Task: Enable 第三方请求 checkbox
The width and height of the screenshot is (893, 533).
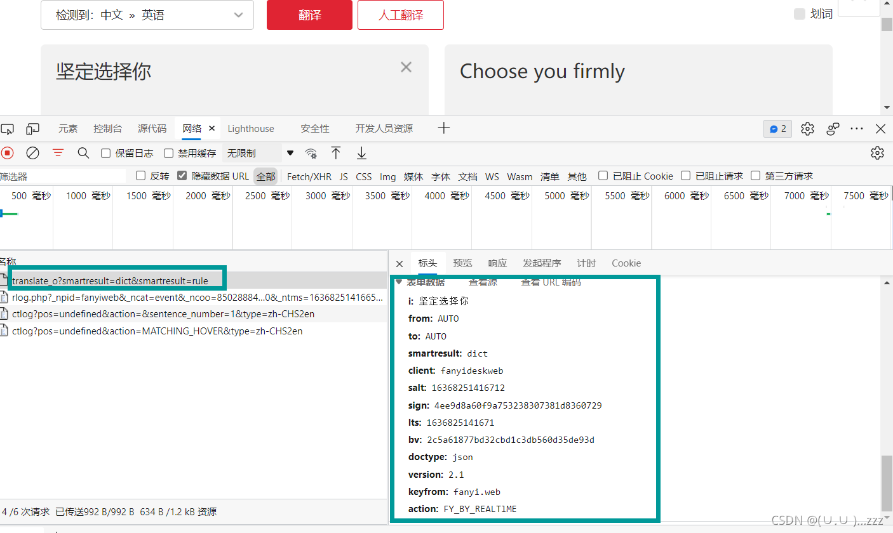Action: (x=756, y=176)
